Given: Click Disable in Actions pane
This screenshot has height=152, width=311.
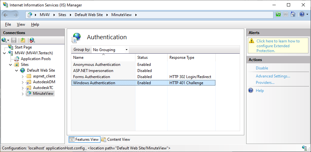Looking at the screenshot, I should 262,68.
